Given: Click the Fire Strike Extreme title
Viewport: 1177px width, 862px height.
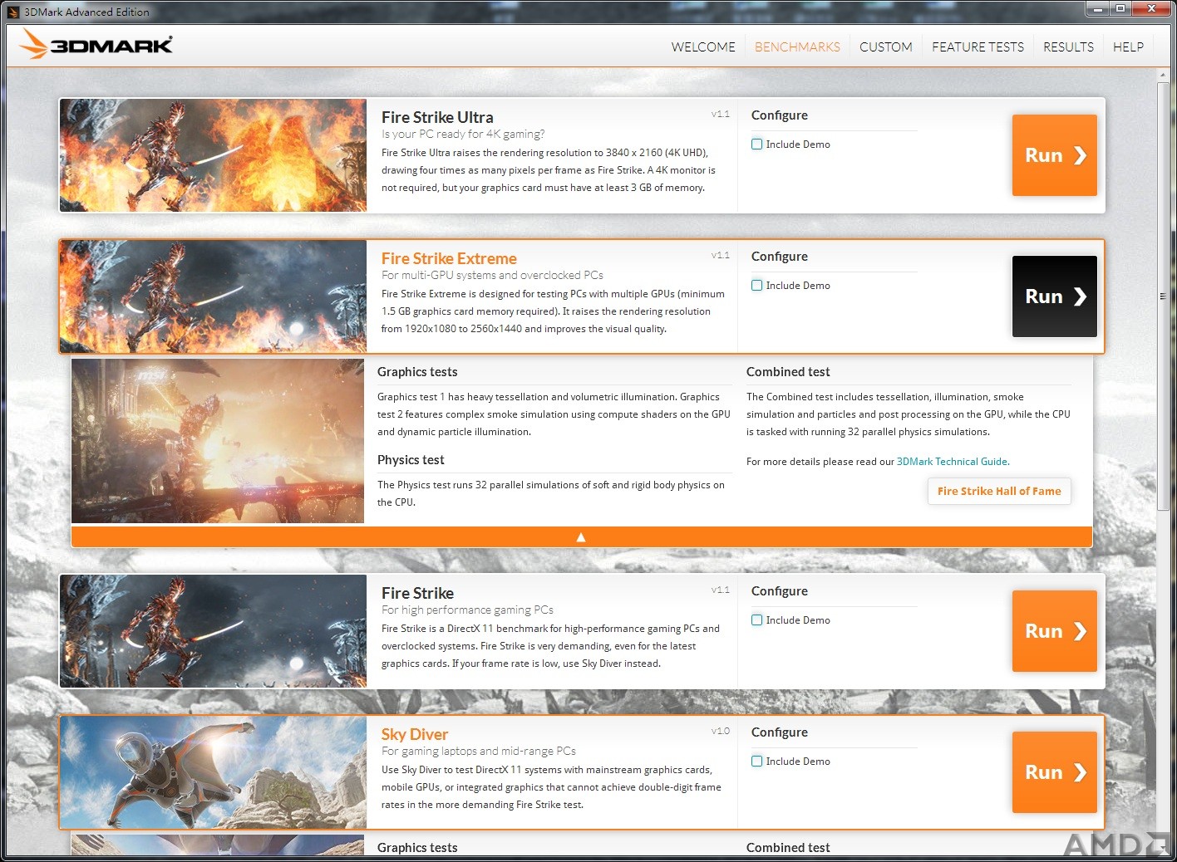Looking at the screenshot, I should click(x=449, y=258).
